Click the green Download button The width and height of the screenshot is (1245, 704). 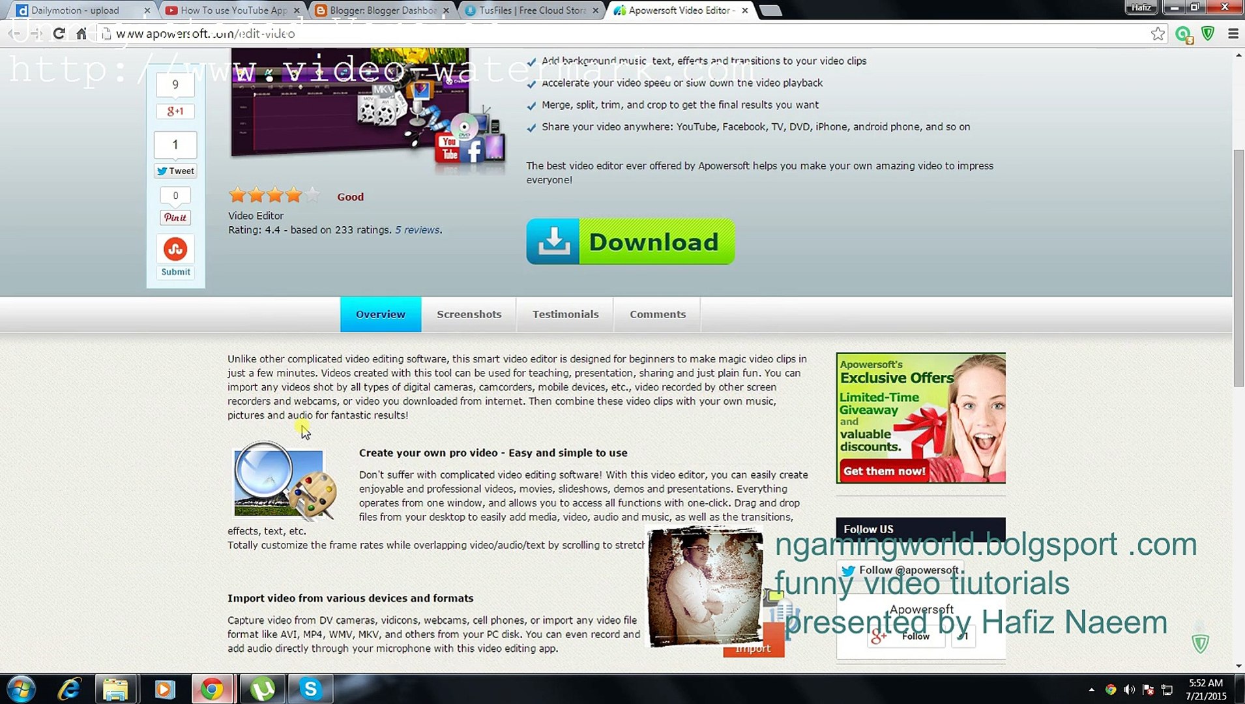630,241
